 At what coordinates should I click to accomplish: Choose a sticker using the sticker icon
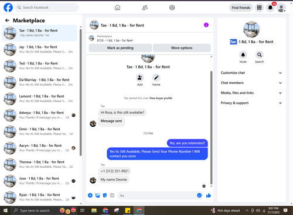point(105,195)
